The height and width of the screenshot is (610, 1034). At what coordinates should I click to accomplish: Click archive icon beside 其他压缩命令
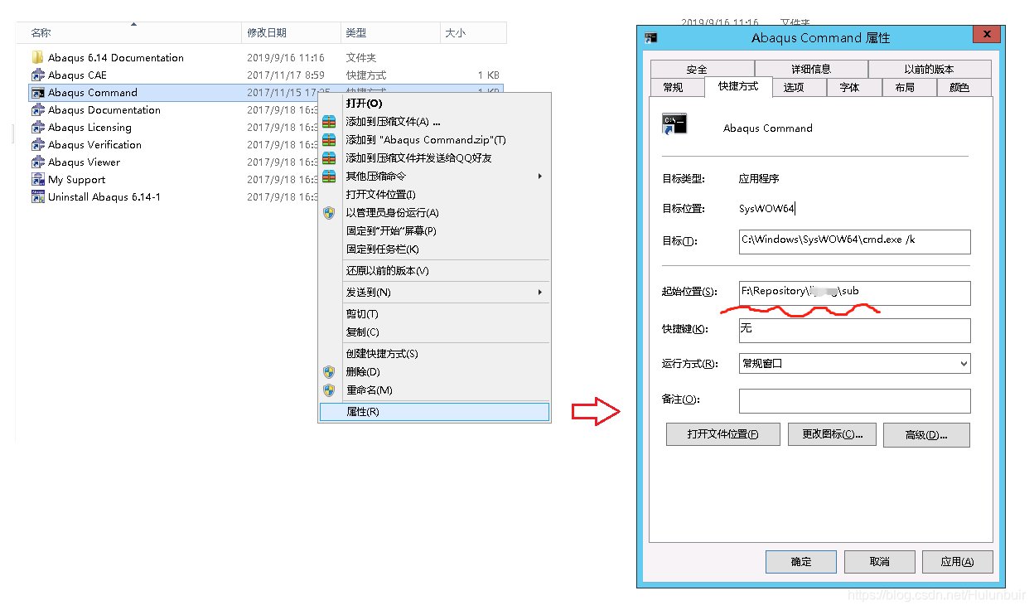pos(329,176)
